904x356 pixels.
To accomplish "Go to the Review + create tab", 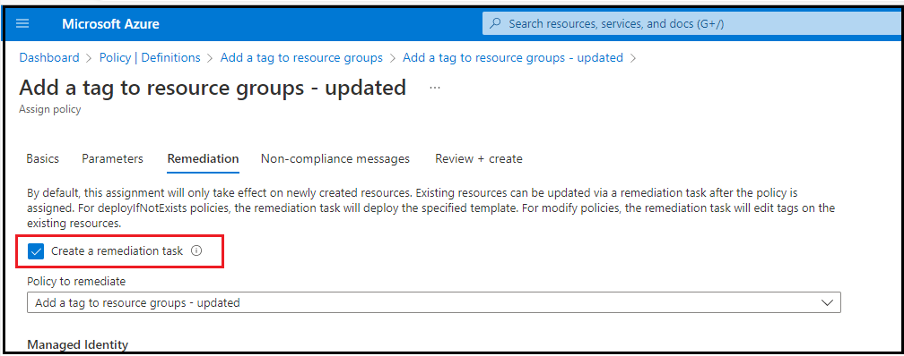I will click(x=479, y=158).
